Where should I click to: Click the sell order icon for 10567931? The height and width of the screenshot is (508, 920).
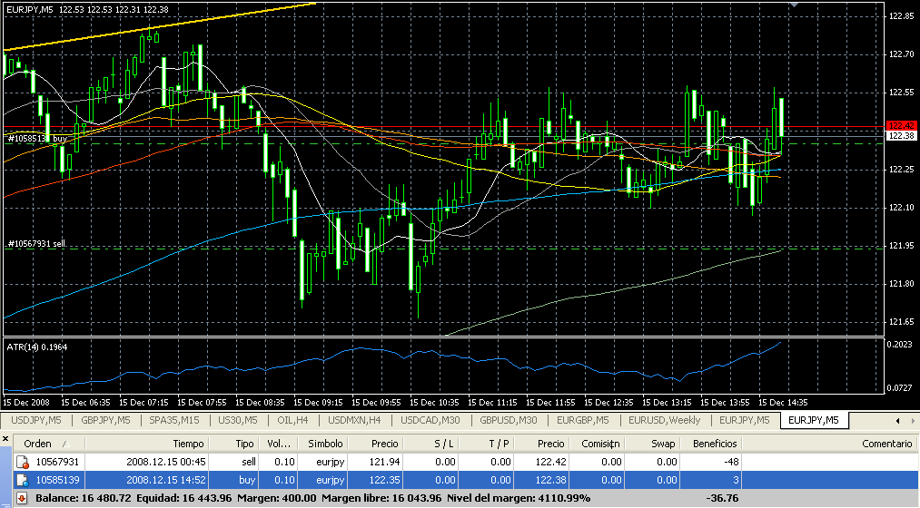23,462
